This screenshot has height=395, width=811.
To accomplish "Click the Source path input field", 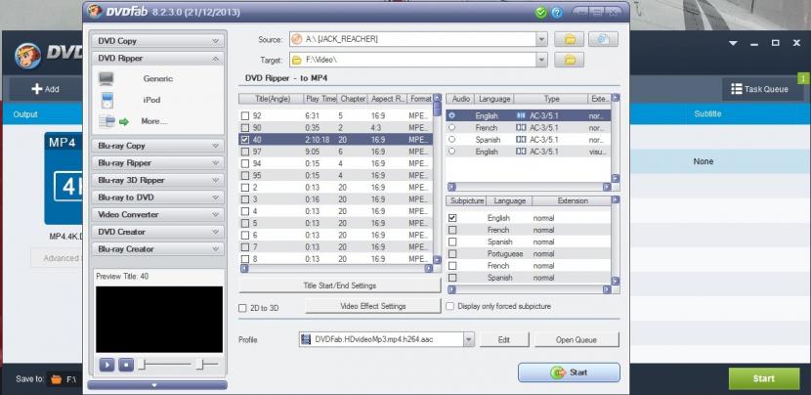I will pyautogui.click(x=412, y=39).
